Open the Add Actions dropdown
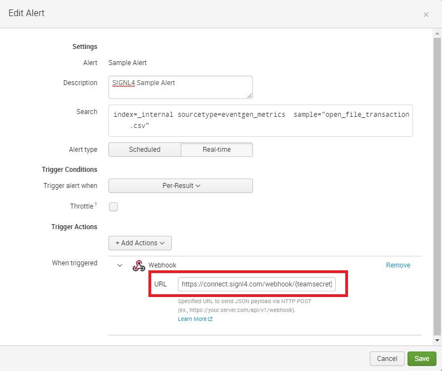 click(x=140, y=243)
